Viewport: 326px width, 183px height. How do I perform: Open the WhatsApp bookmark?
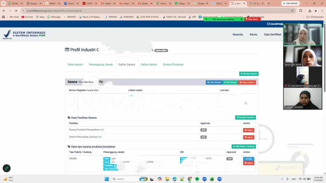pyautogui.click(x=54, y=17)
